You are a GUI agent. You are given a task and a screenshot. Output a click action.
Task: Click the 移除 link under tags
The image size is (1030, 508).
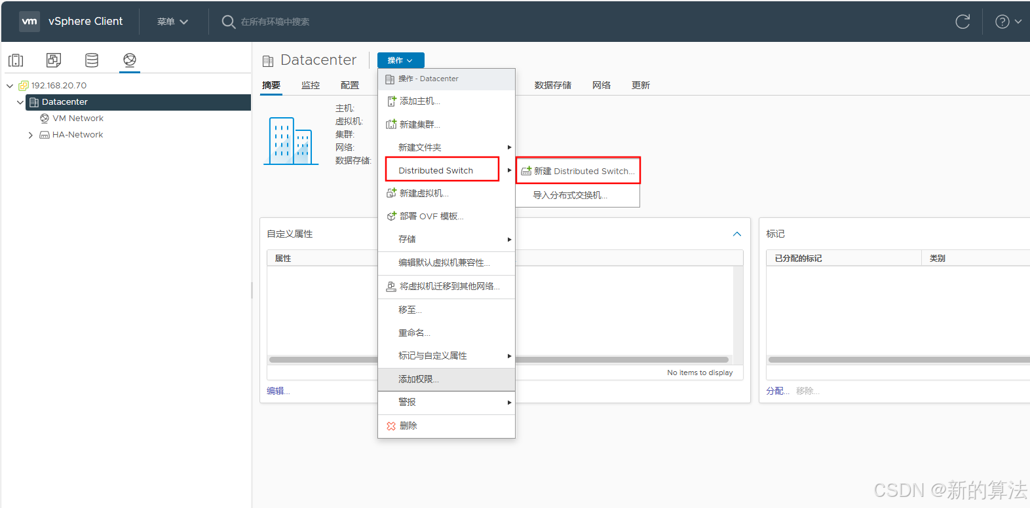[808, 391]
